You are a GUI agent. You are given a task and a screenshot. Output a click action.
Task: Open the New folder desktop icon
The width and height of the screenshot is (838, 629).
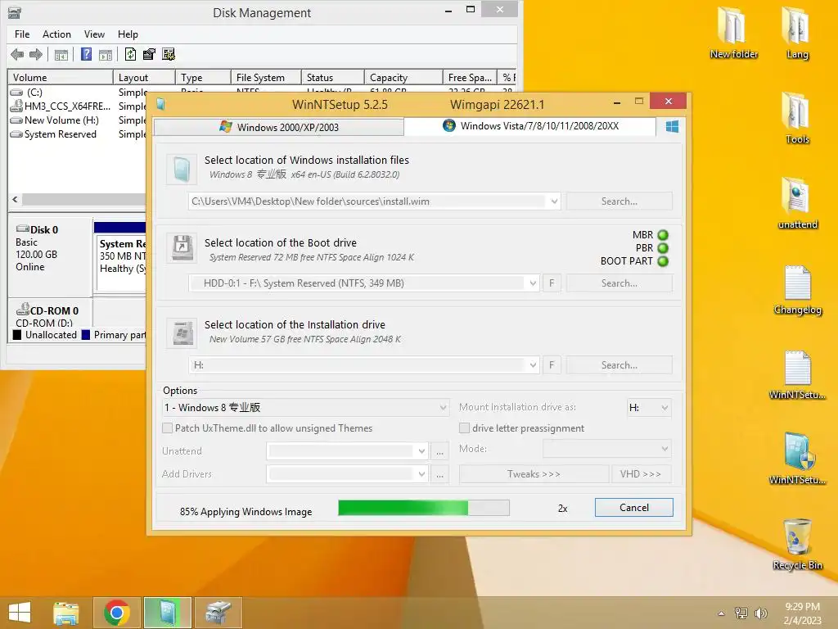[733, 33]
